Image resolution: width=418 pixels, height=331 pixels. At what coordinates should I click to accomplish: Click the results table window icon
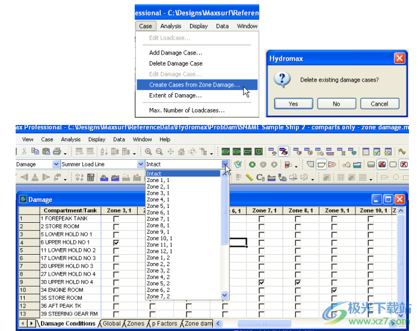coord(366,152)
